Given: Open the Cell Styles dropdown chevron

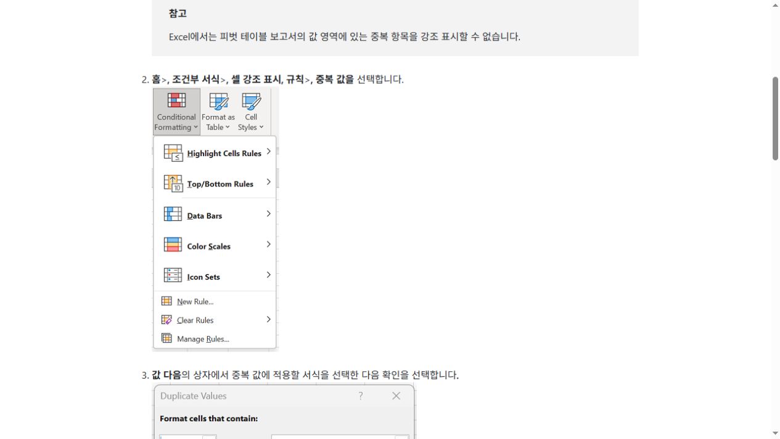Looking at the screenshot, I should tap(261, 128).
